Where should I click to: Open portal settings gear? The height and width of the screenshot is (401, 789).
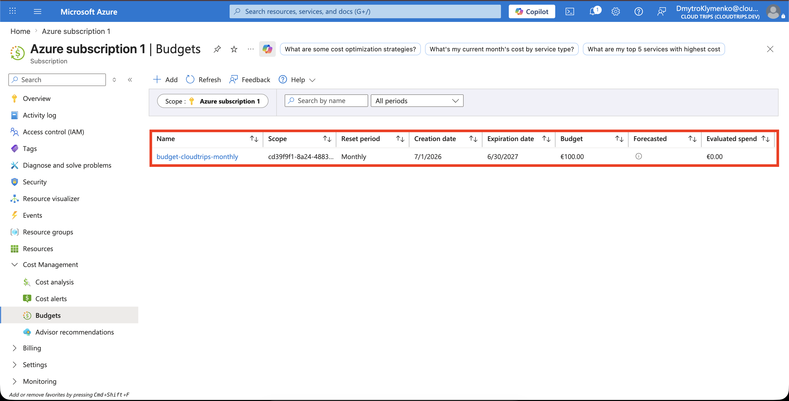click(616, 12)
